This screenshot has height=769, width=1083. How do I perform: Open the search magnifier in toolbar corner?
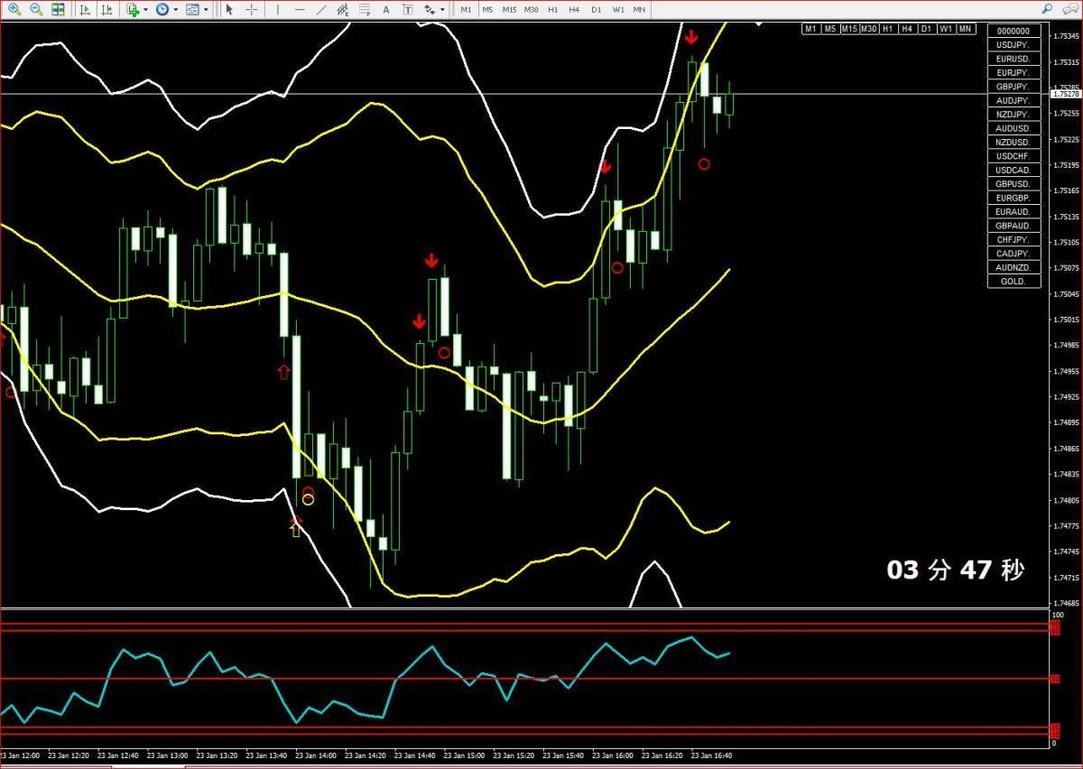(x=1048, y=9)
